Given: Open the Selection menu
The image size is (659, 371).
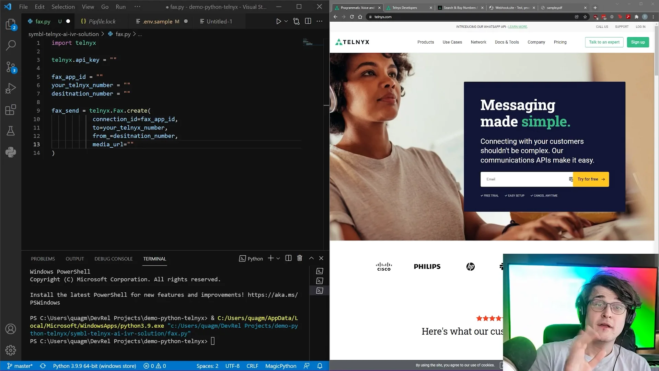Looking at the screenshot, I should (63, 7).
